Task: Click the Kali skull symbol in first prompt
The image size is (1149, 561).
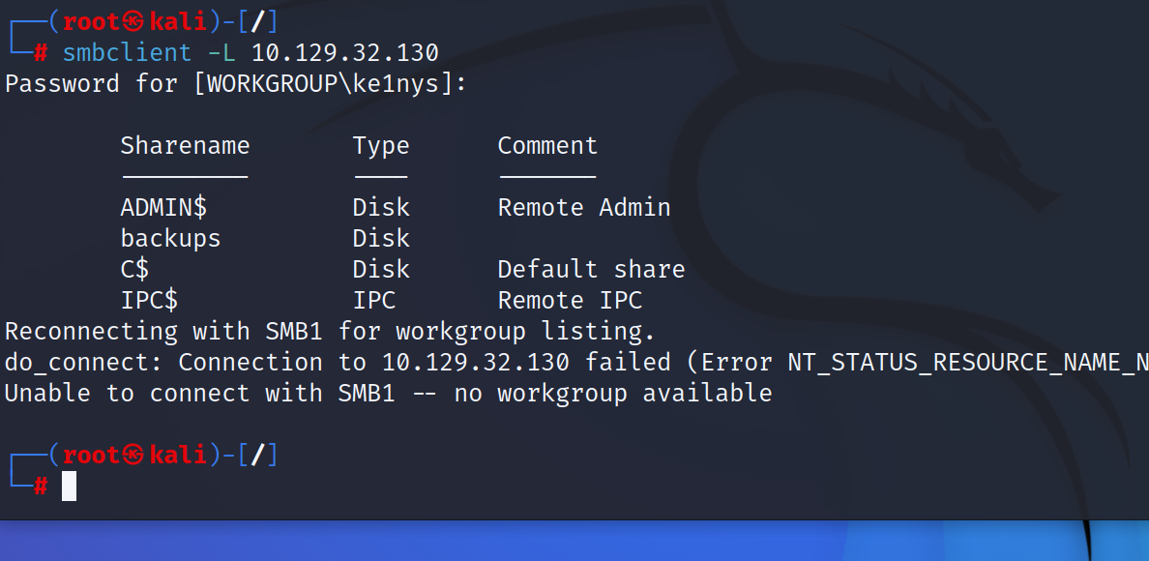Action: (x=134, y=22)
